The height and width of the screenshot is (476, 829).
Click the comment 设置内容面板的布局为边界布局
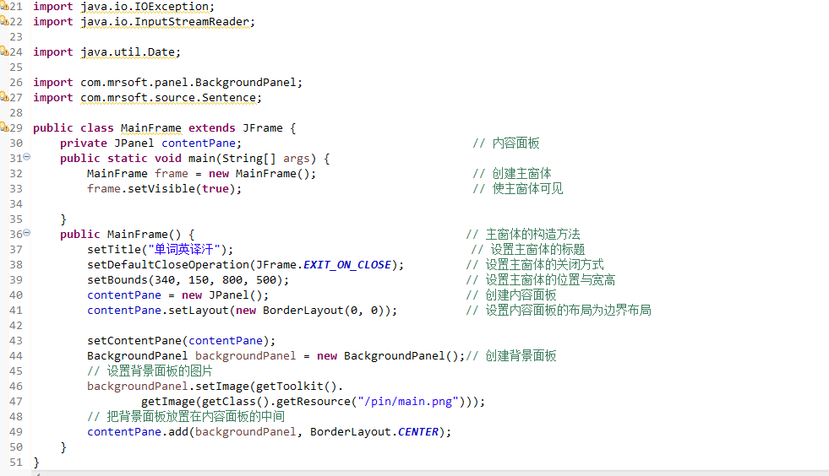pyautogui.click(x=559, y=310)
